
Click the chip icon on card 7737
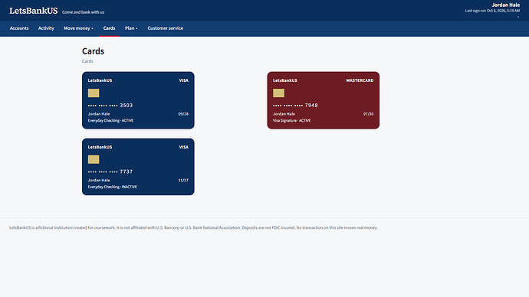pos(94,159)
